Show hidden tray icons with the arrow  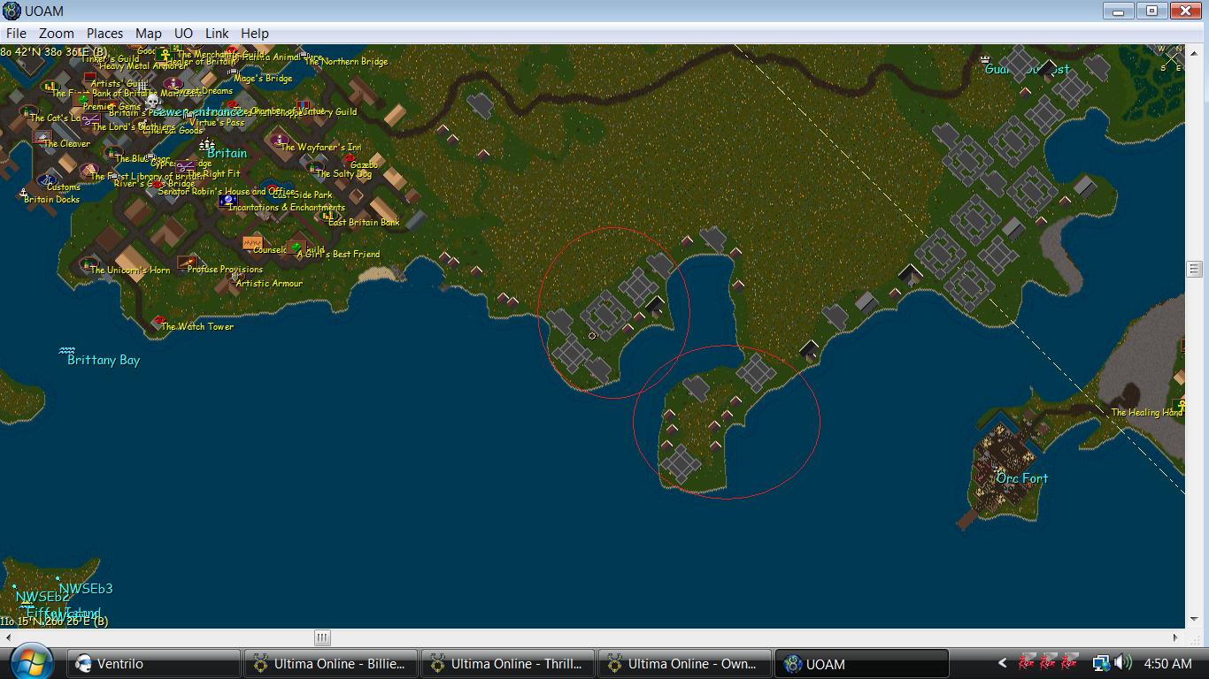(x=1002, y=663)
